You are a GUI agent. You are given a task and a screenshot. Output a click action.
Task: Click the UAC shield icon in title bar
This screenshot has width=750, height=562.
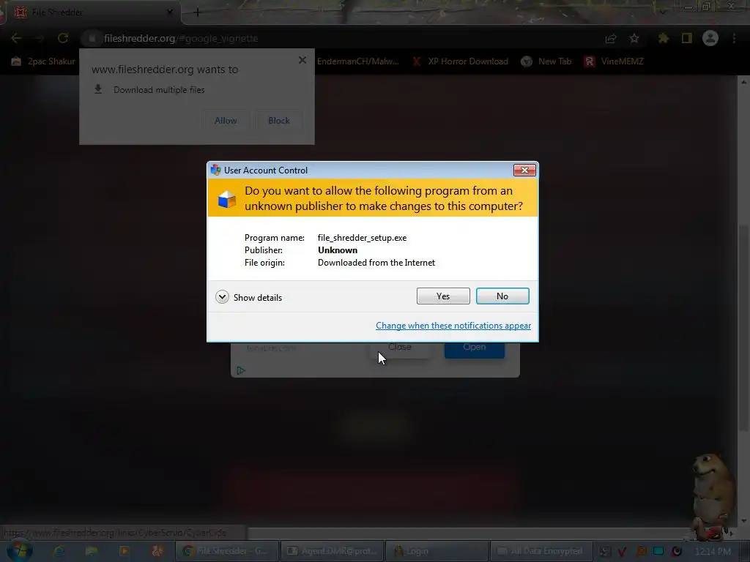click(x=216, y=170)
